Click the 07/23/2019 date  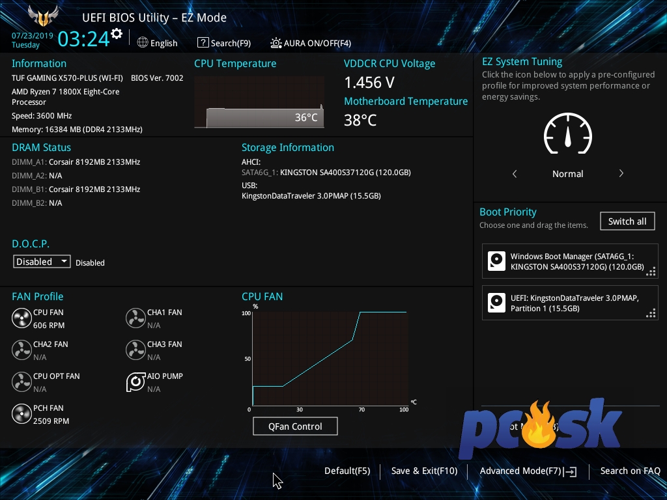point(33,36)
